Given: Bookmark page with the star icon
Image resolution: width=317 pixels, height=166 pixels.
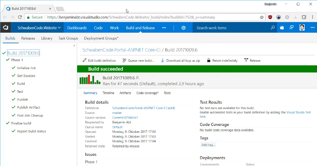Looking at the screenshot, I should [262, 17].
